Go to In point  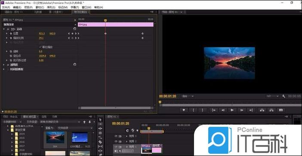(x=213, y=110)
